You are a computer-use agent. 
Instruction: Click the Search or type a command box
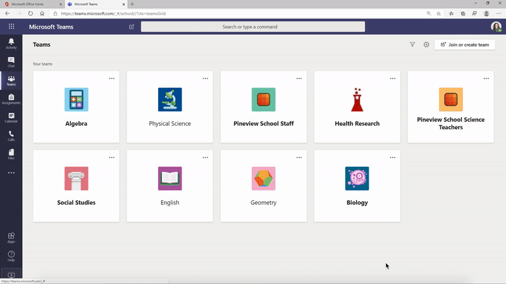(252, 27)
